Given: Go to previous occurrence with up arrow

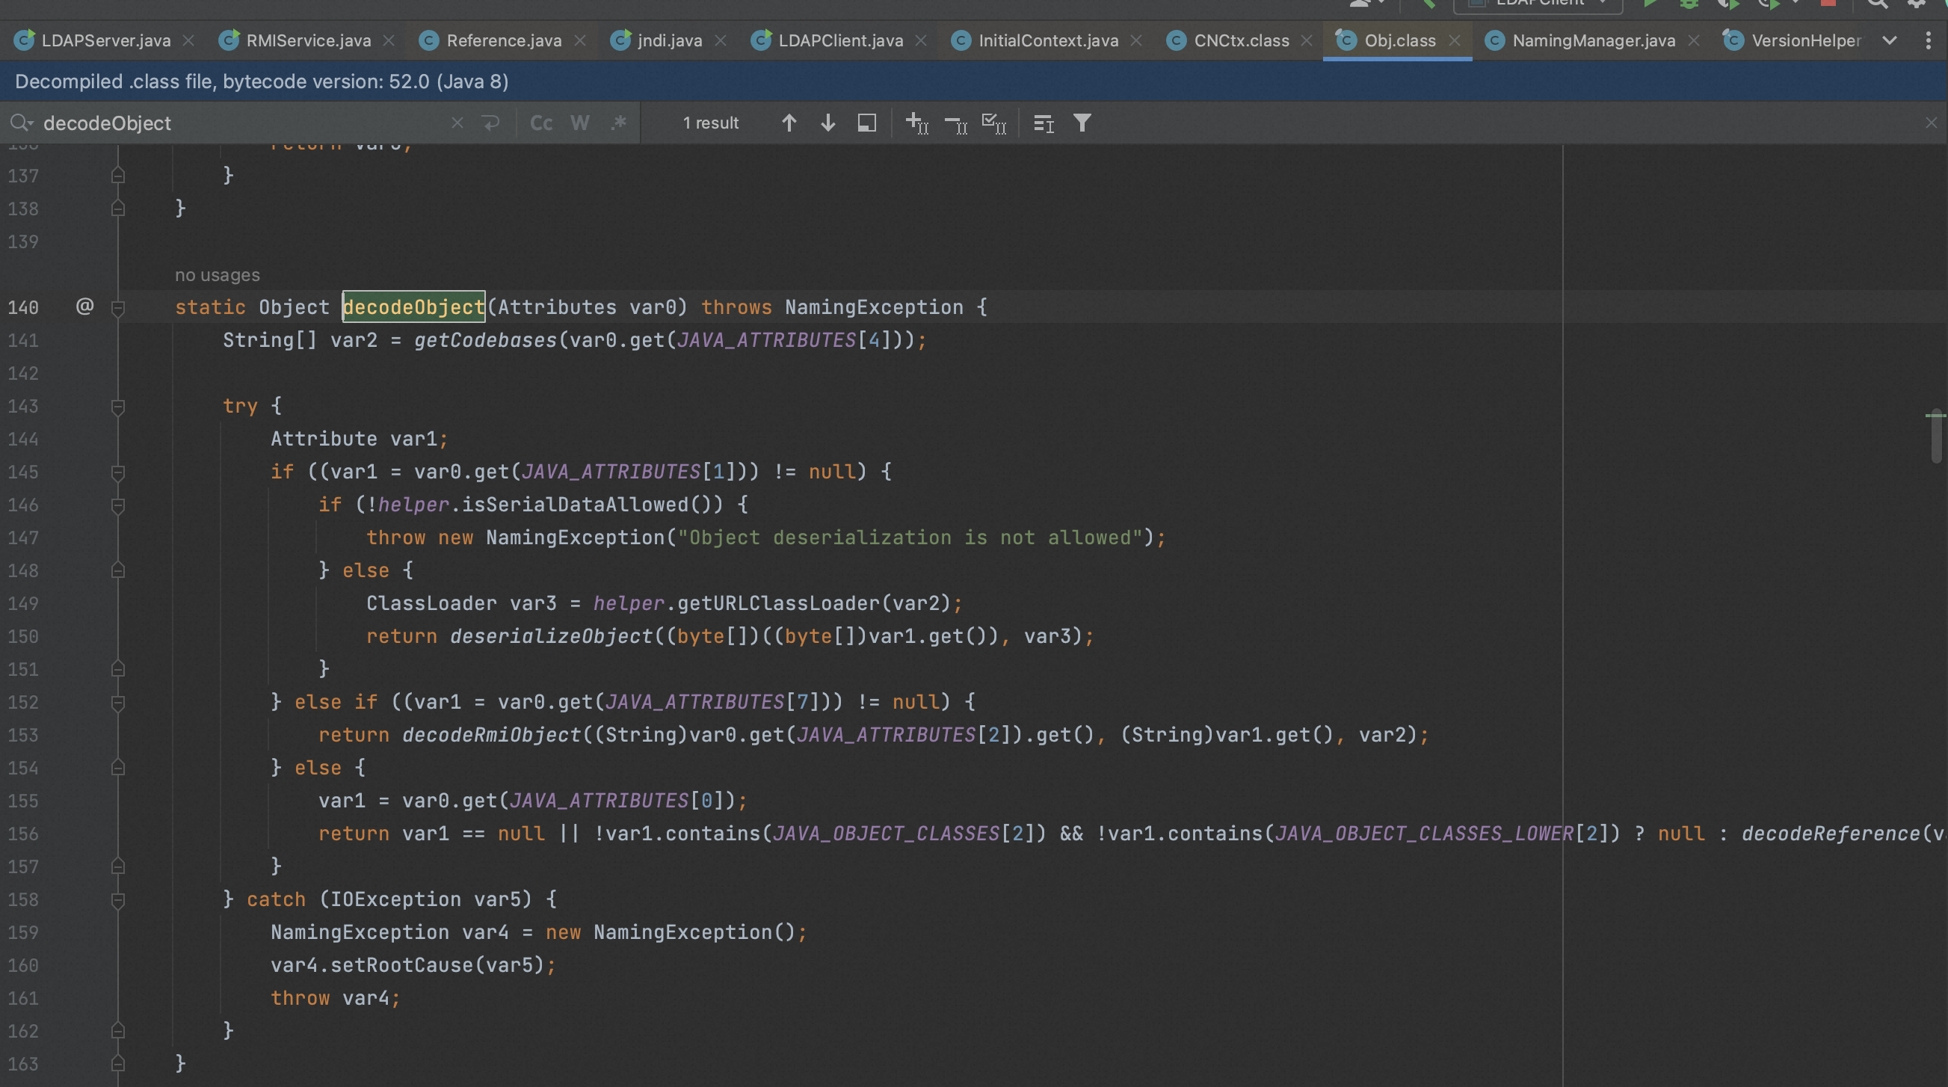Looking at the screenshot, I should point(789,123).
